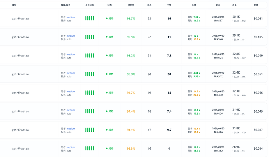The image size is (269, 157).
Task: Click the status bars in the 93.8% success row
Action: (x=90, y=148)
